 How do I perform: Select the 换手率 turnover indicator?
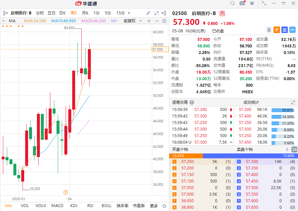click(123, 206)
